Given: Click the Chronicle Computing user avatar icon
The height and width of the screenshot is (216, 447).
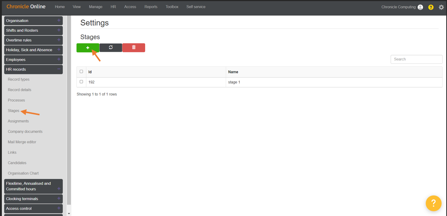Looking at the screenshot, I should 420,7.
